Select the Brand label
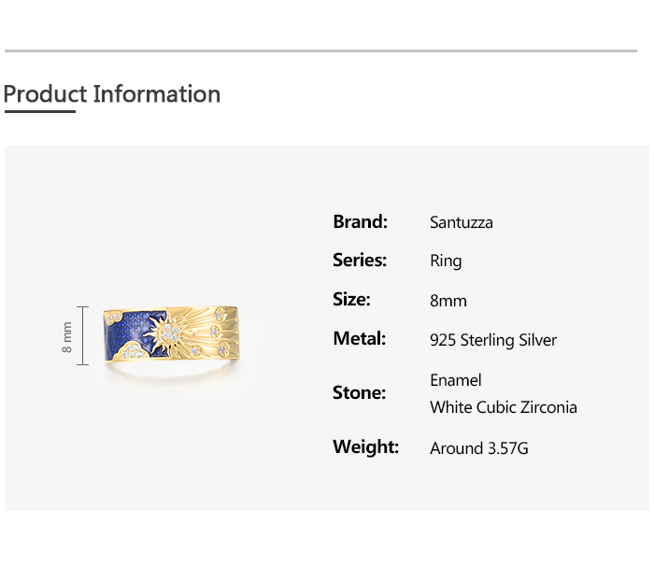Screen dimensions: 654x567 coord(360,221)
